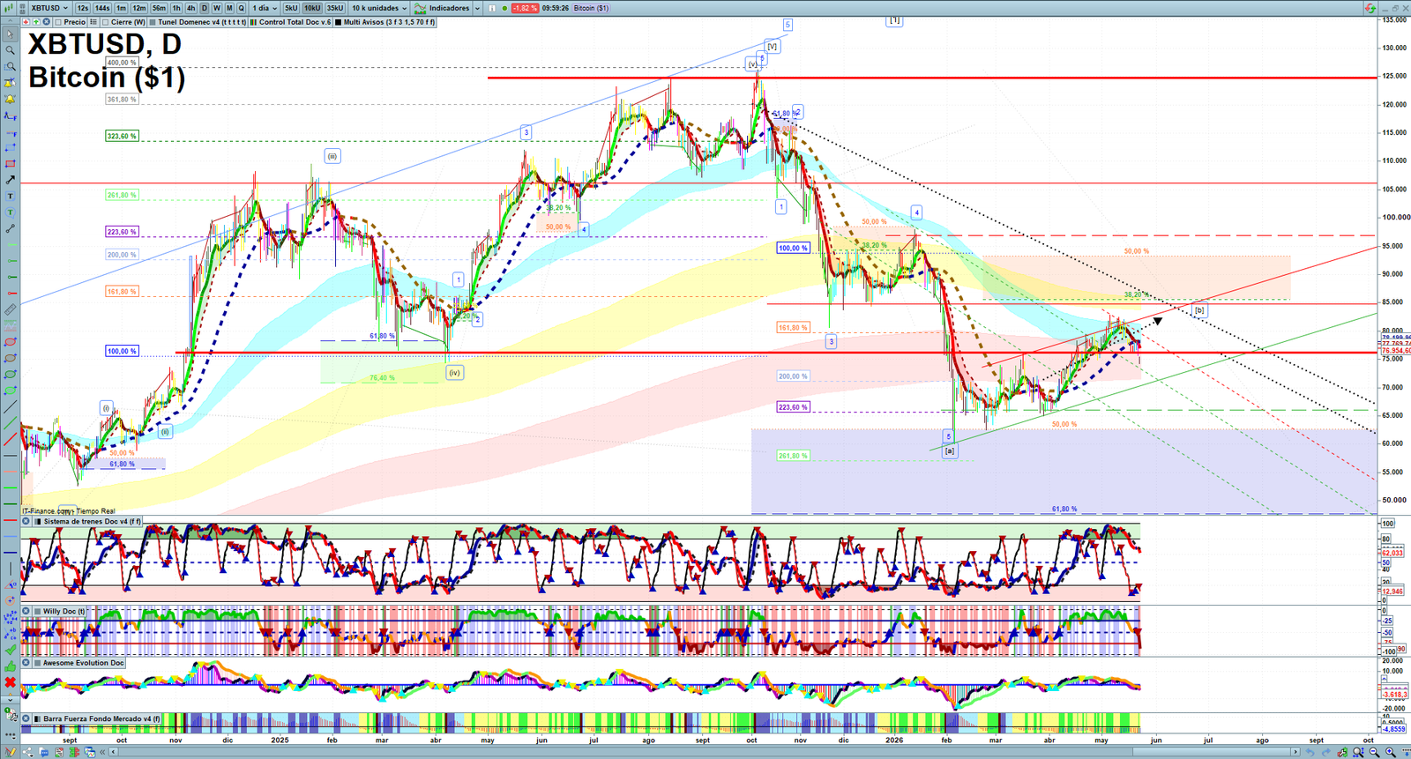Pick the blue rectangle drawing tool
This screenshot has width=1411, height=759.
[x=11, y=148]
